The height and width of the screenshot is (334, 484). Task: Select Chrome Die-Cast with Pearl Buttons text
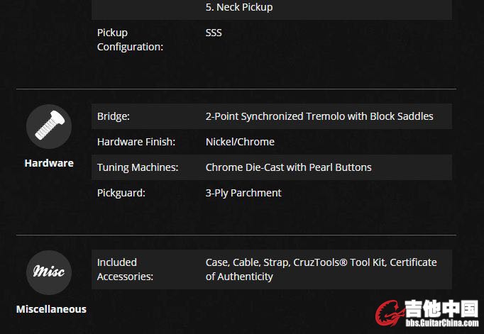tap(288, 167)
